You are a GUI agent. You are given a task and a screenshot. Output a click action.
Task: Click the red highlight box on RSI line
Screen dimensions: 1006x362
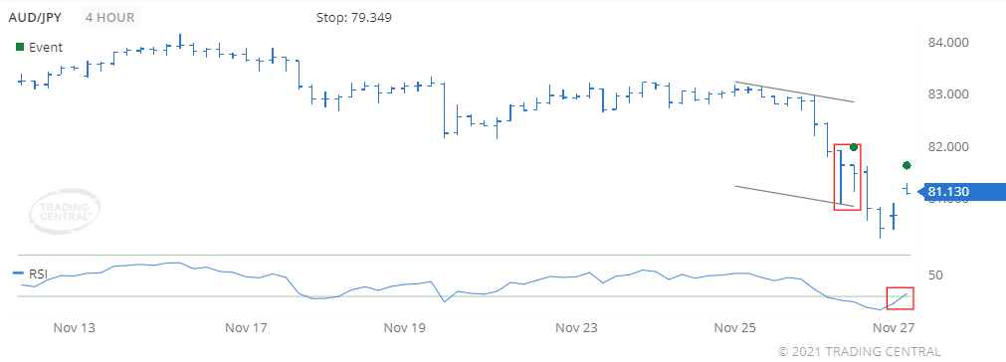(900, 298)
